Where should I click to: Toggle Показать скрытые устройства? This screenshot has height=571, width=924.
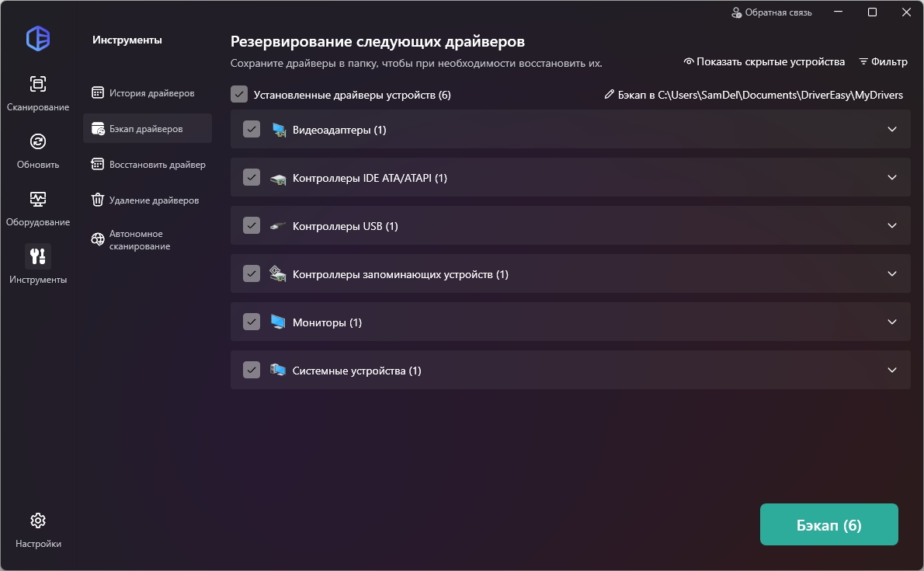point(764,61)
